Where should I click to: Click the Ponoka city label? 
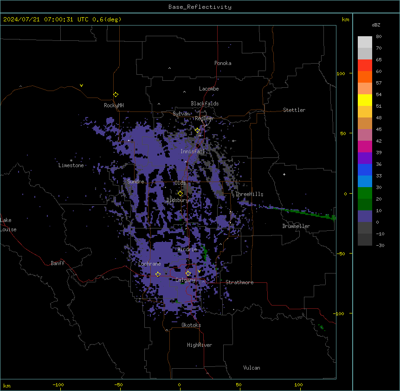tap(223, 63)
